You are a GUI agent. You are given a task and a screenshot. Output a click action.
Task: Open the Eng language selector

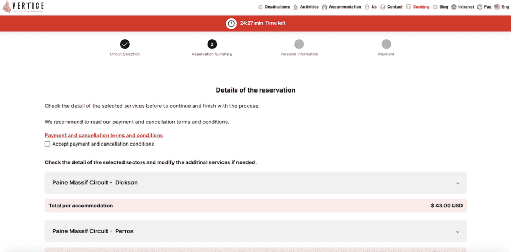point(501,7)
